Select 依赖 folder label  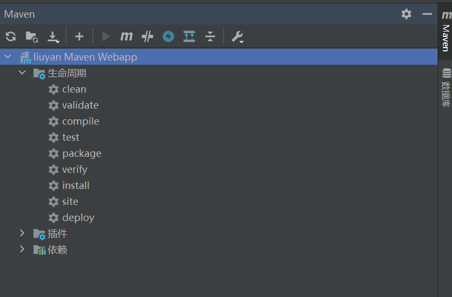57,250
